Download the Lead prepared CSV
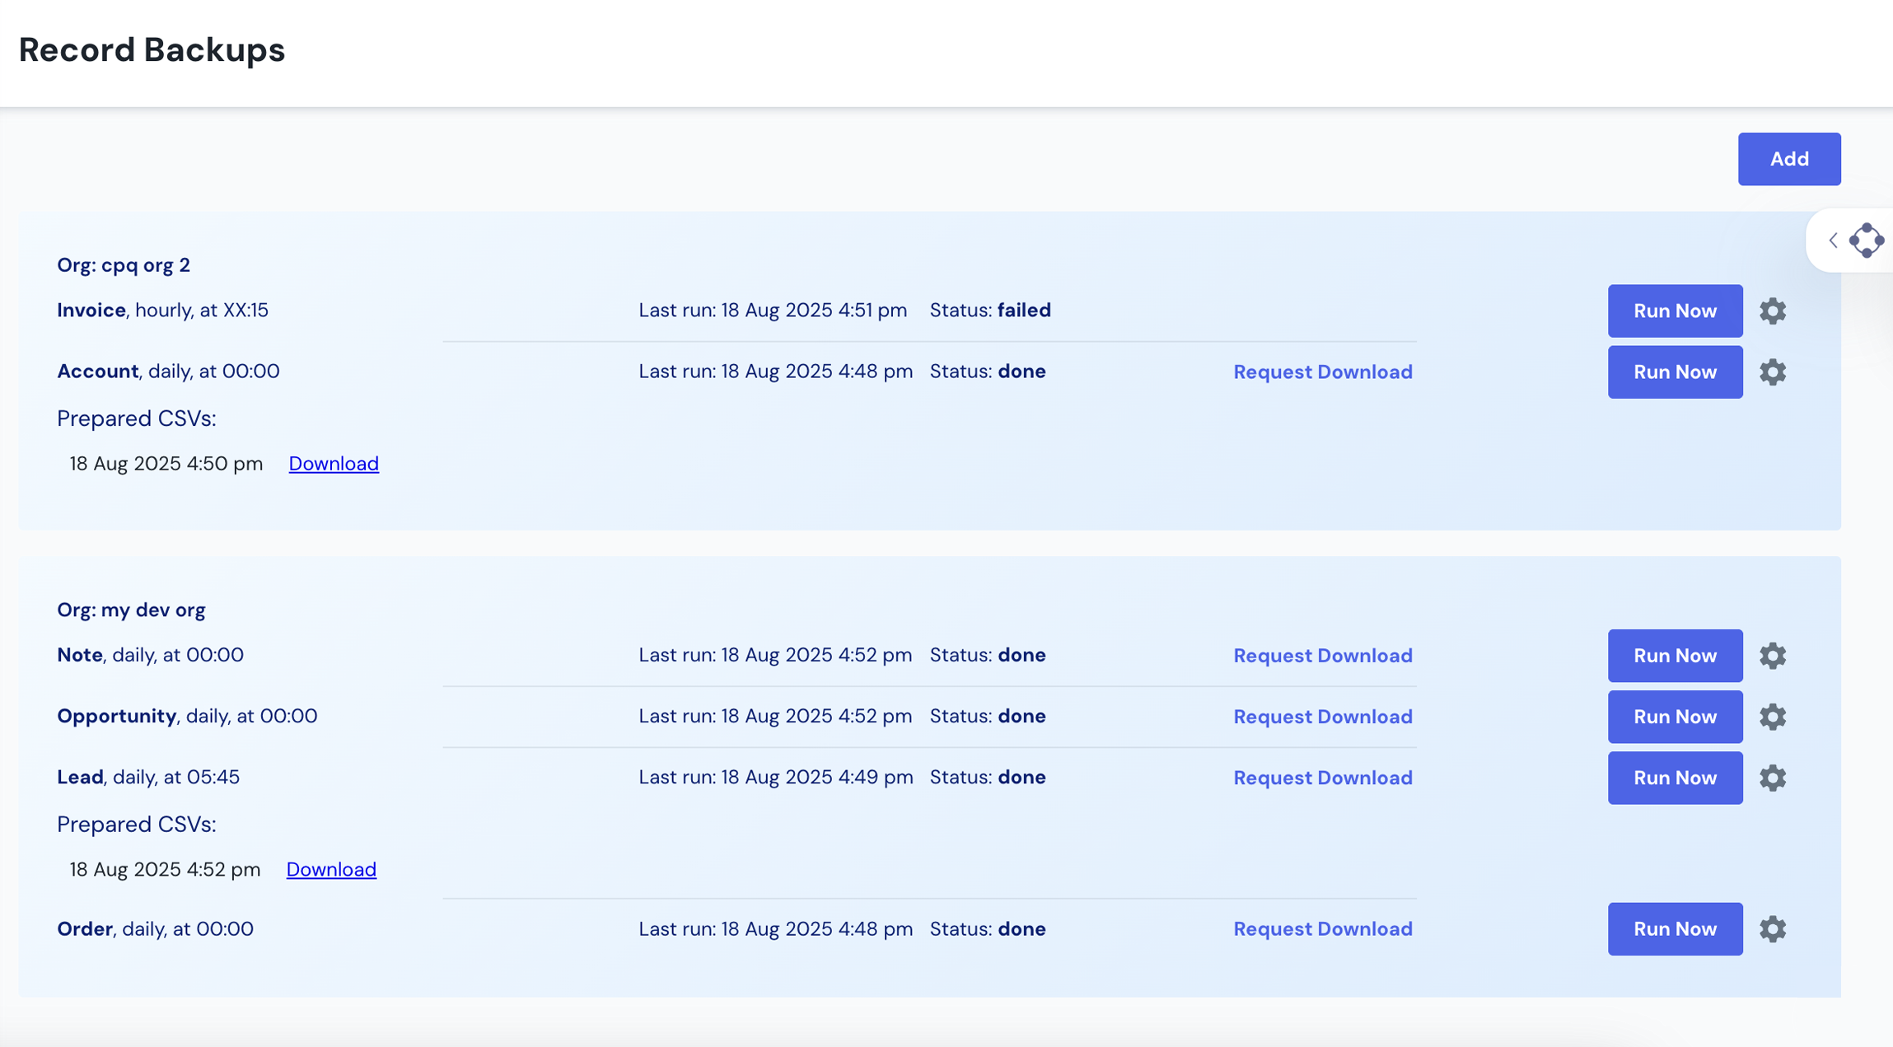This screenshot has height=1047, width=1893. (x=331, y=869)
